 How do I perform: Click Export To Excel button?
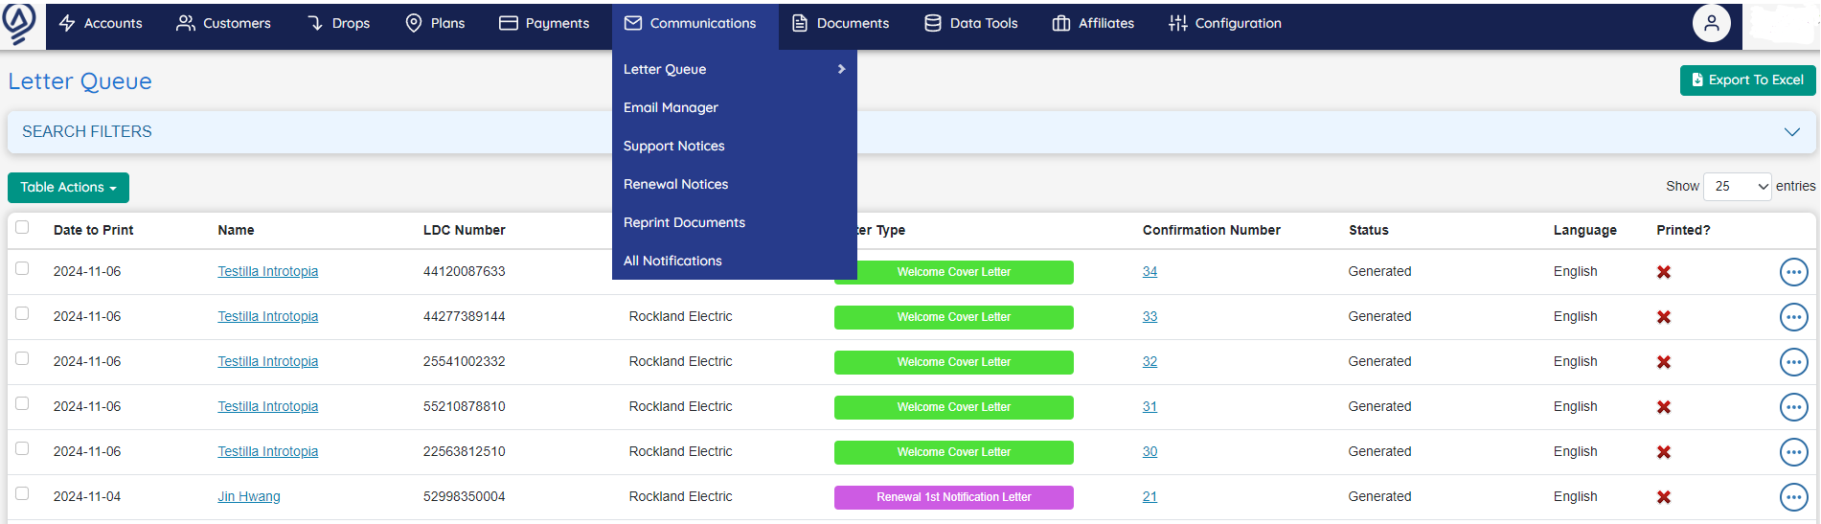click(x=1747, y=80)
